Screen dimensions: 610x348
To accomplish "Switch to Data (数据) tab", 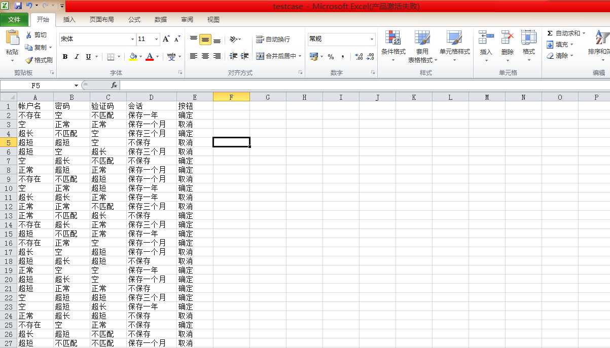I will click(161, 20).
